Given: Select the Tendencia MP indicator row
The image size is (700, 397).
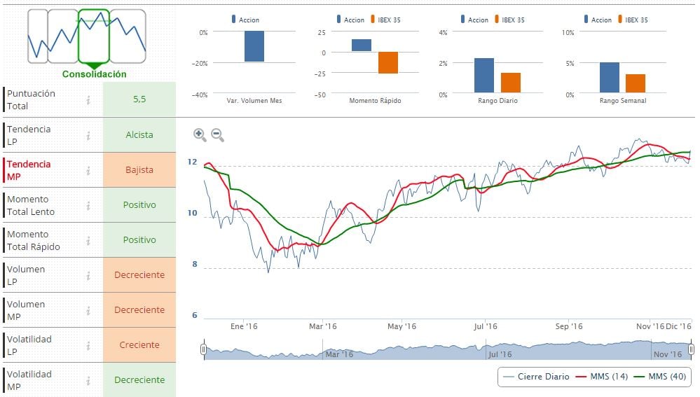Looking at the screenshot, I should (42, 170).
